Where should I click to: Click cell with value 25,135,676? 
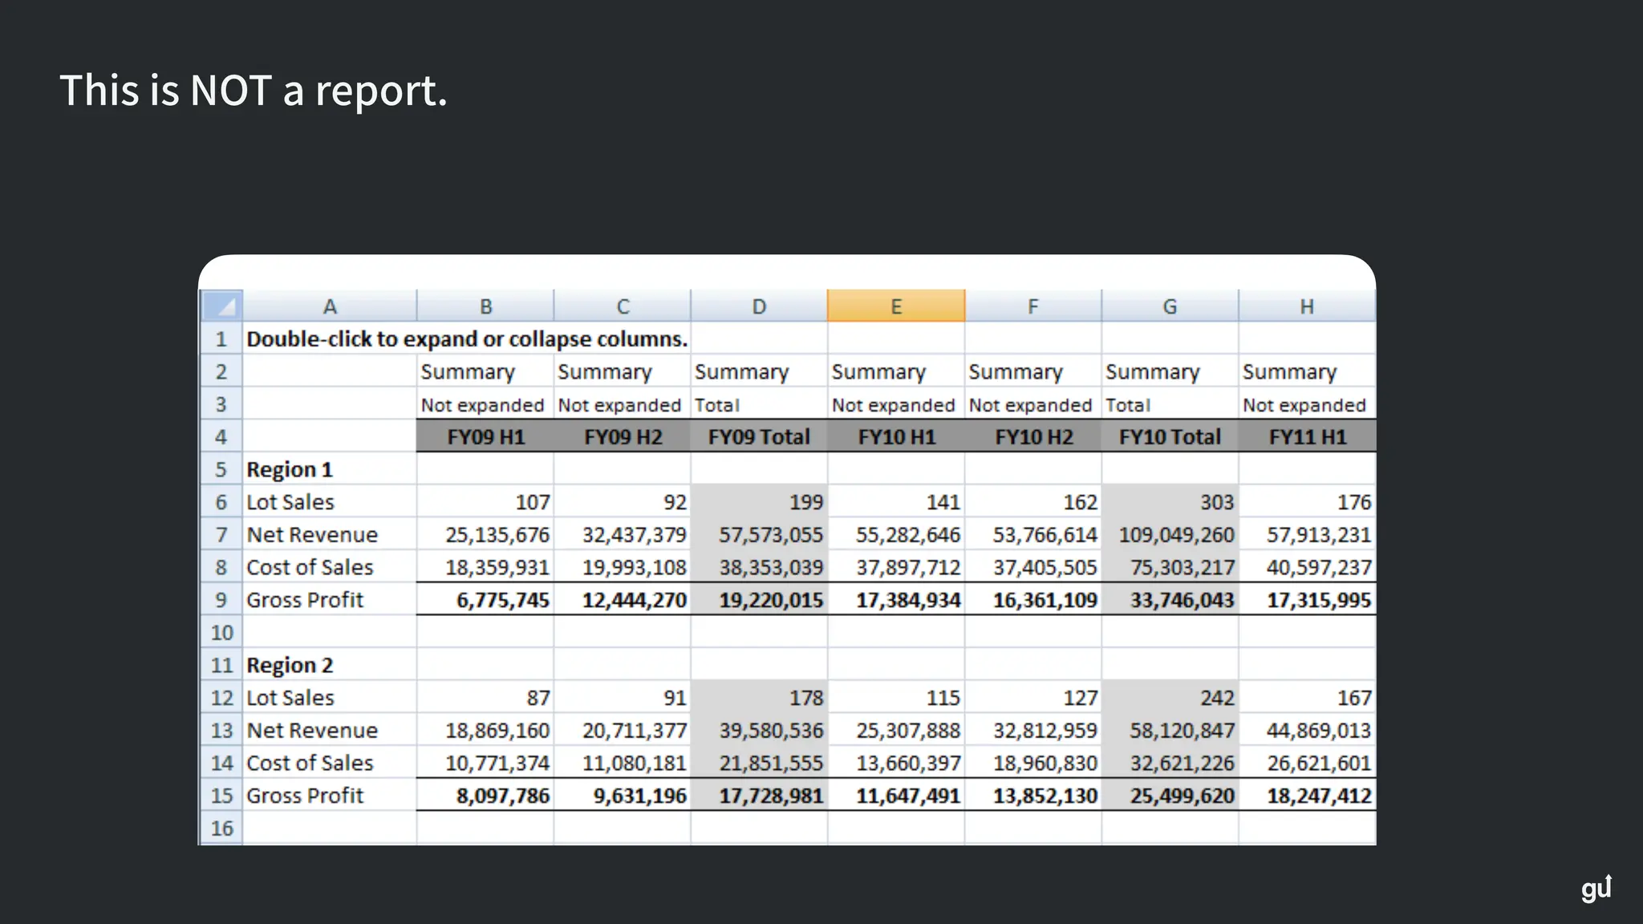coord(485,534)
